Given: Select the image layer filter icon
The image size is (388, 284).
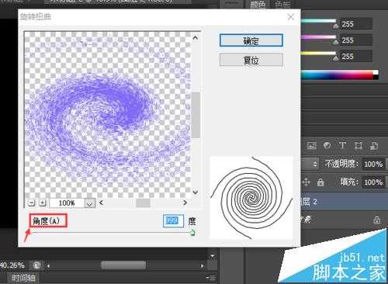Looking at the screenshot, I should tap(312, 146).
